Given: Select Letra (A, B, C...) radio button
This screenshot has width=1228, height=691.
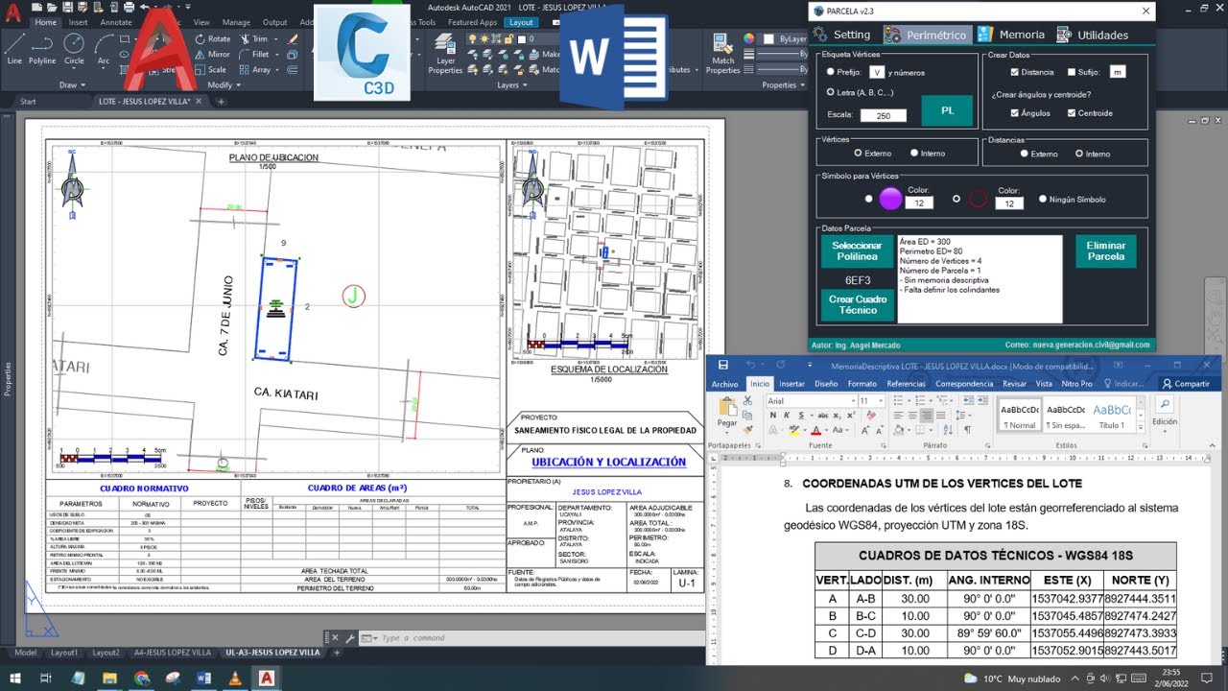Looking at the screenshot, I should point(831,92).
